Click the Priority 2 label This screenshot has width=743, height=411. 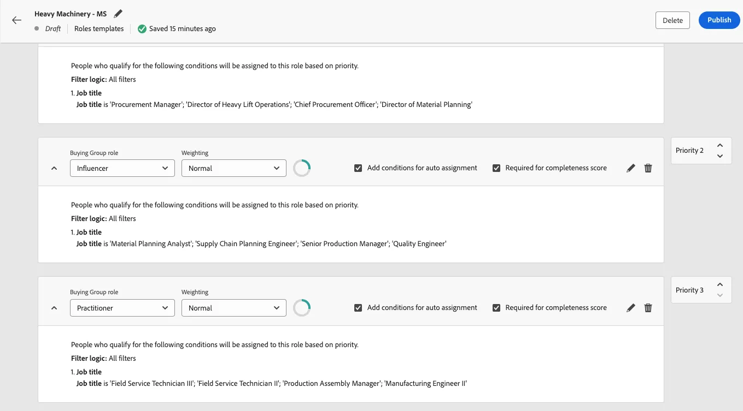[x=690, y=151]
